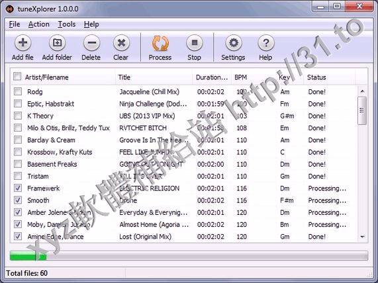Open the Action menu
The width and height of the screenshot is (378, 283).
pos(39,24)
